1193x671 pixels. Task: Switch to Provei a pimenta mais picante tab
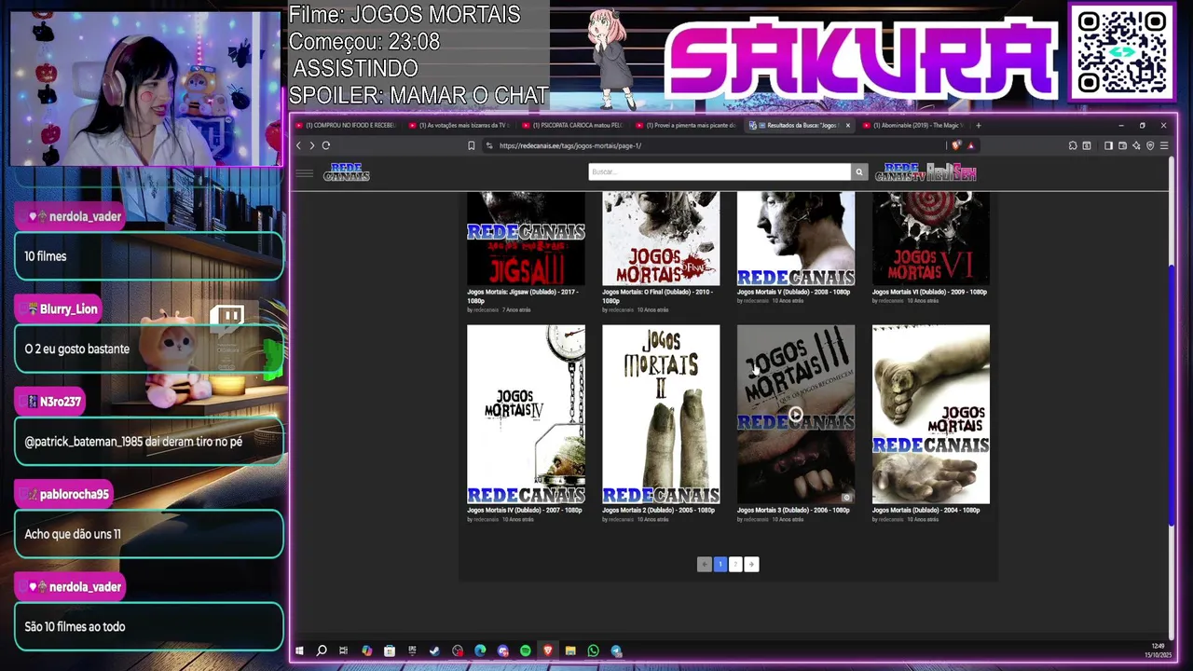click(x=687, y=126)
